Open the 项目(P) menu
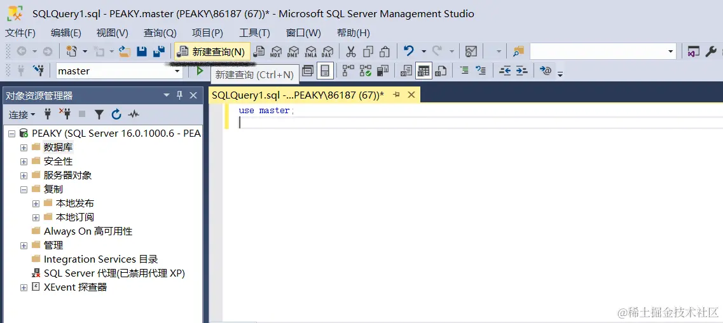 click(207, 32)
